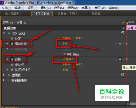This screenshot has height=108, width=136.
Task: Click the 缩放比例 value 0.0
Action: click(x=65, y=44)
